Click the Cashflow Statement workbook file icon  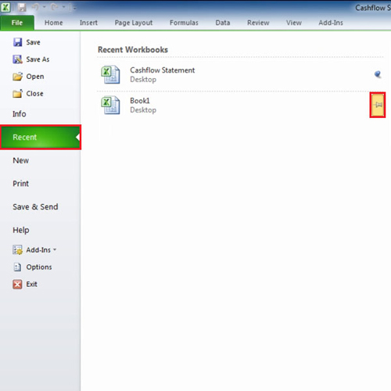110,74
